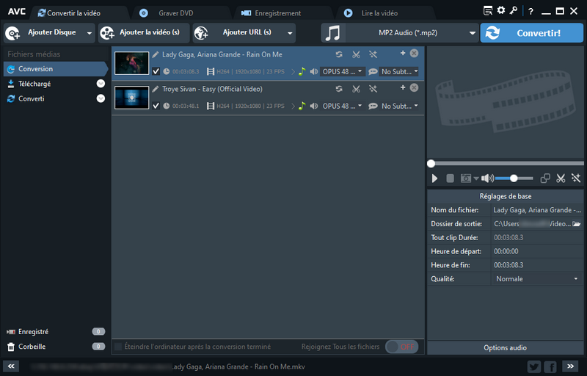Screen dimensions: 587x376
Task: Open the settings gear in title bar
Action: tap(501, 10)
